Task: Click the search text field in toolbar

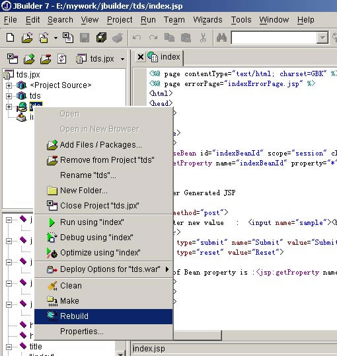Action: [274, 38]
